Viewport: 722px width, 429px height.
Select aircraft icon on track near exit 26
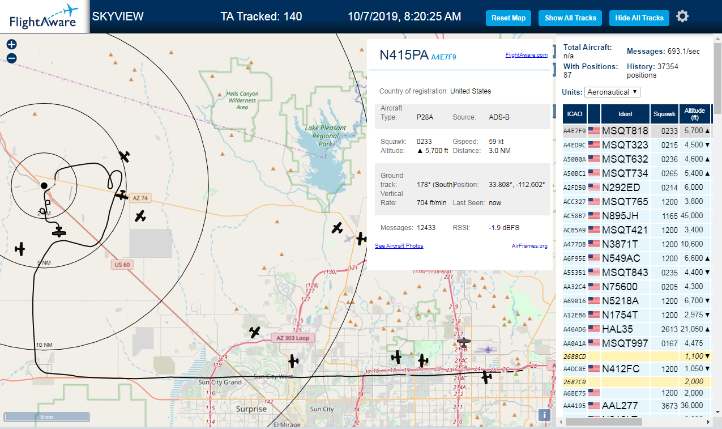pos(486,377)
